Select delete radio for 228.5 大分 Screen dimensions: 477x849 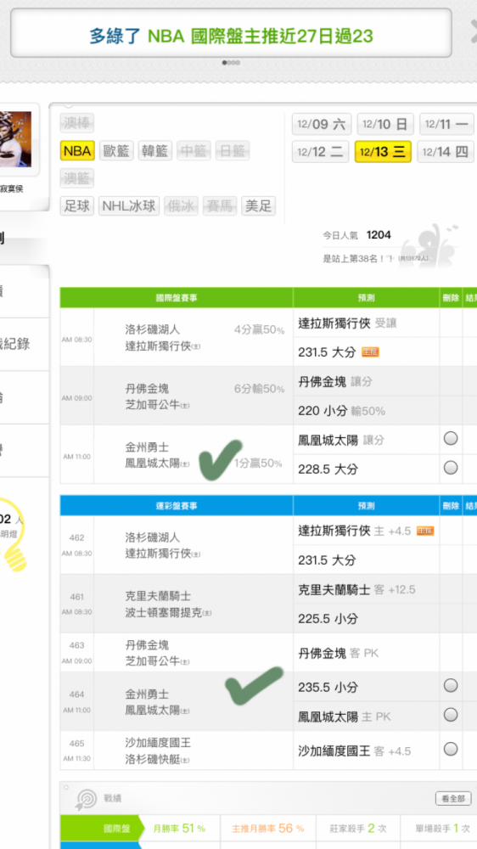tap(451, 467)
